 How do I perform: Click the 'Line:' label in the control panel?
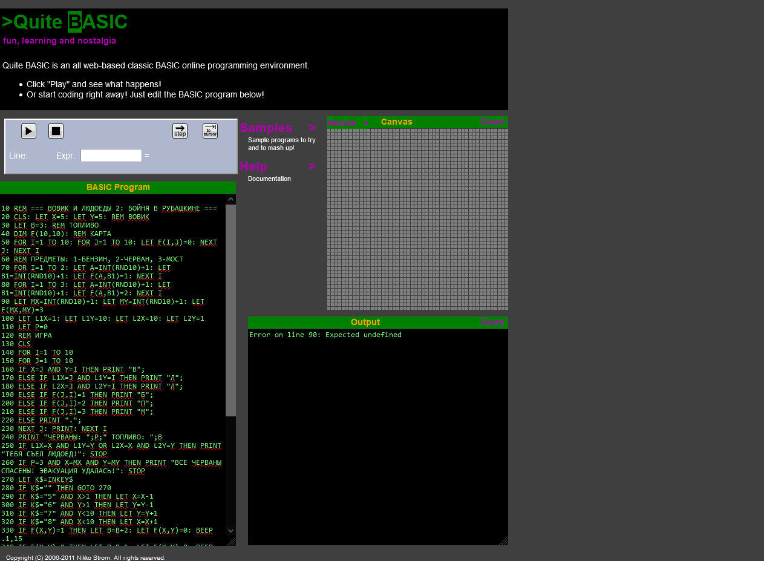click(x=18, y=156)
